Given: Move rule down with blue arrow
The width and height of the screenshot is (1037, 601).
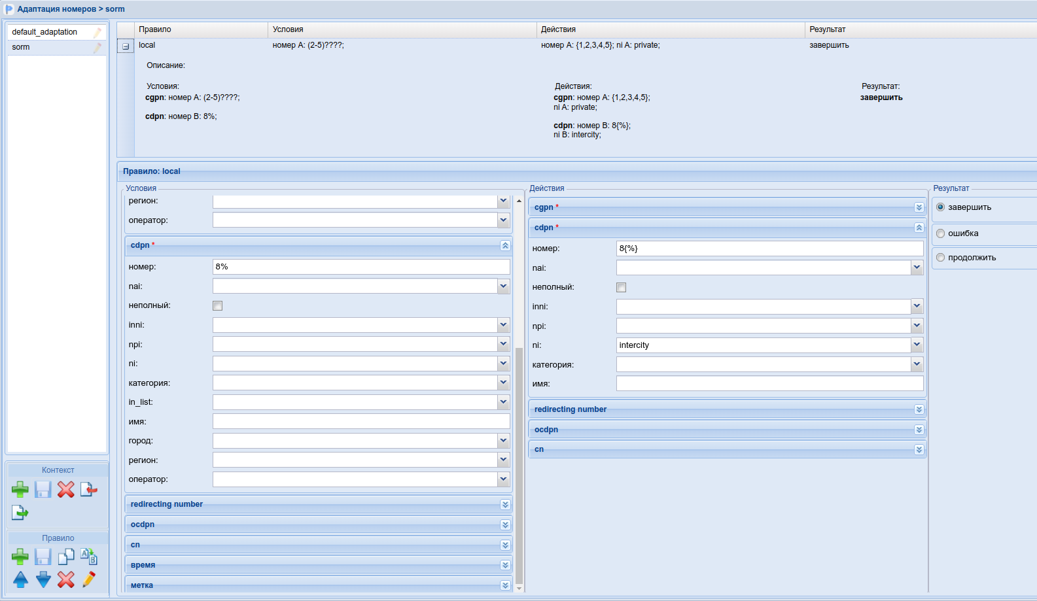Looking at the screenshot, I should click(x=43, y=579).
